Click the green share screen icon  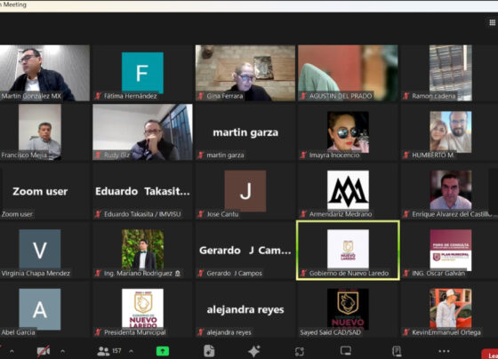point(163,351)
